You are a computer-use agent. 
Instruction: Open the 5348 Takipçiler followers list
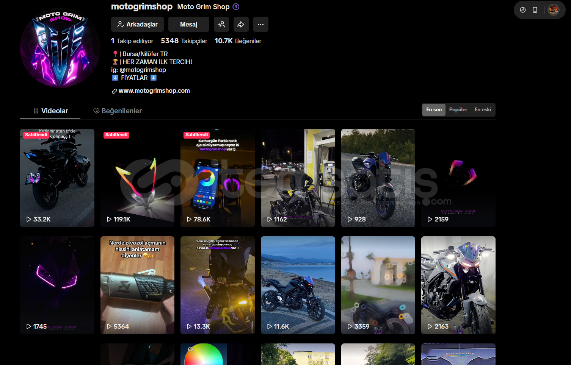click(184, 41)
